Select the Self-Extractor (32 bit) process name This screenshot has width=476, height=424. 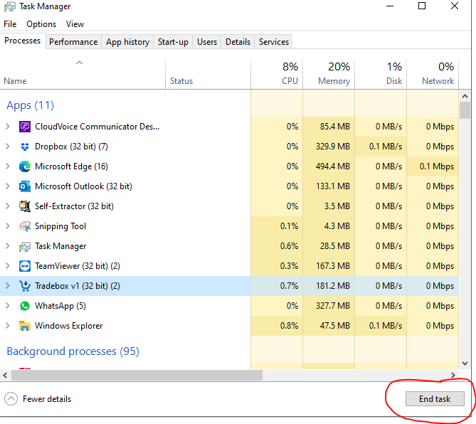tap(74, 206)
